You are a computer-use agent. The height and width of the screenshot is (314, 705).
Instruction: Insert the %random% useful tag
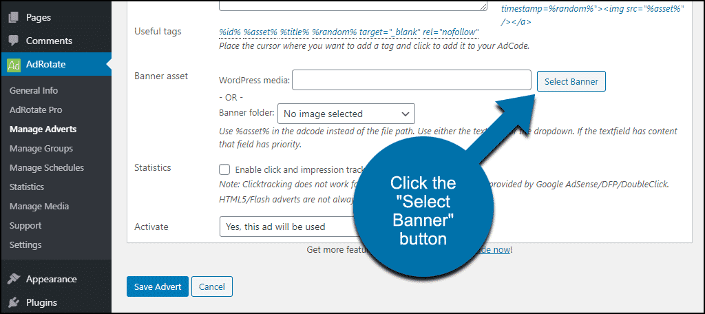click(335, 32)
